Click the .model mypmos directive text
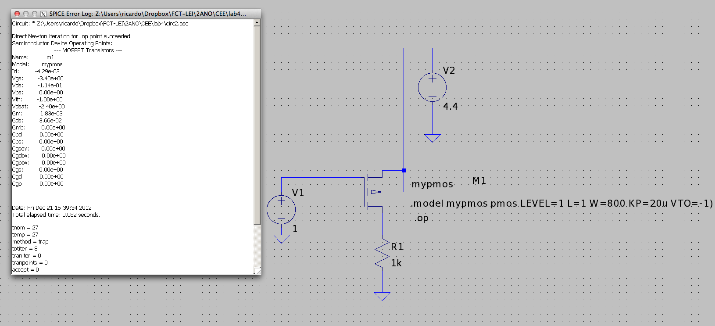Viewport: 715px width, 326px height. point(561,204)
